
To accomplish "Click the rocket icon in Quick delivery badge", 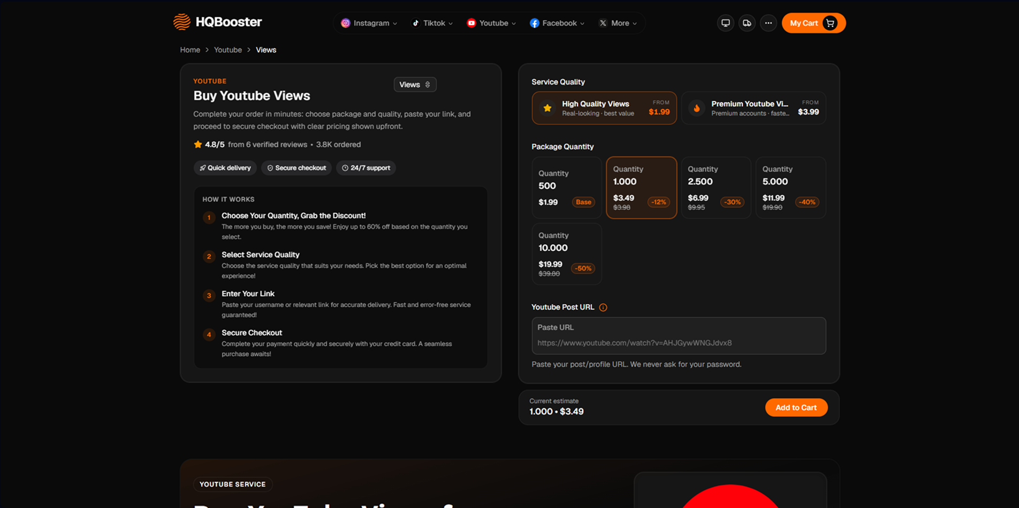I will point(203,168).
